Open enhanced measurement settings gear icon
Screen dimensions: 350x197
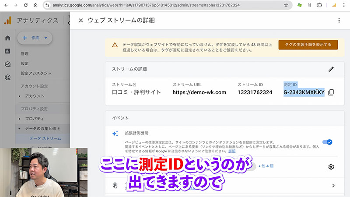click(x=331, y=167)
